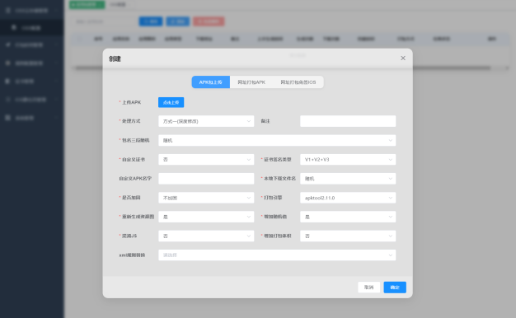516x318 pixels.
Task: Select the APK包上传 tab
Action: pos(211,82)
